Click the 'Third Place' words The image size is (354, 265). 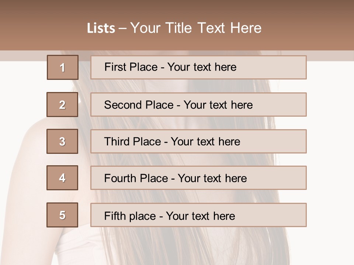132,141
